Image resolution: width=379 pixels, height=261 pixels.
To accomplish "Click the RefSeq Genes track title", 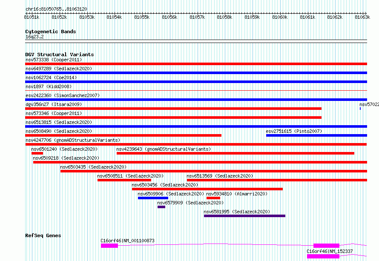I will coord(43,235).
